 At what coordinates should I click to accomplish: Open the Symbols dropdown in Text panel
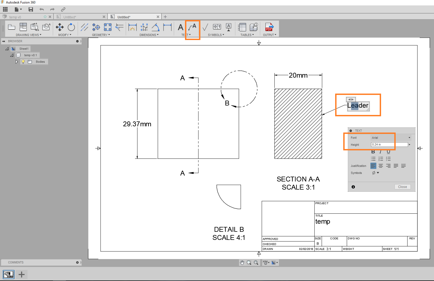point(378,173)
